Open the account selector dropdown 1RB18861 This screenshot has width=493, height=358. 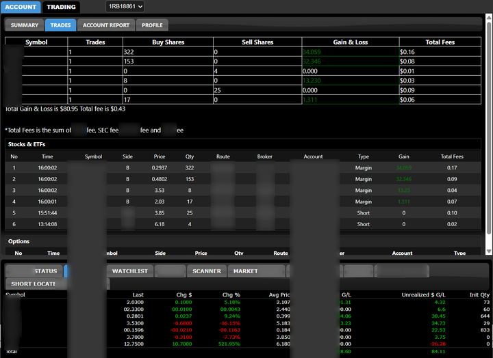click(125, 6)
